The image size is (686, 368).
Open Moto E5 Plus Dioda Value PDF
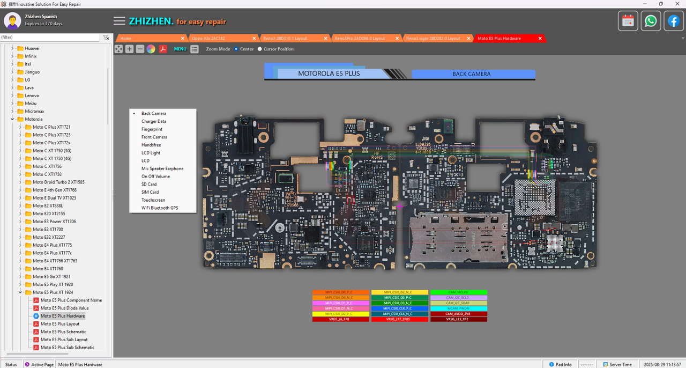[64, 308]
